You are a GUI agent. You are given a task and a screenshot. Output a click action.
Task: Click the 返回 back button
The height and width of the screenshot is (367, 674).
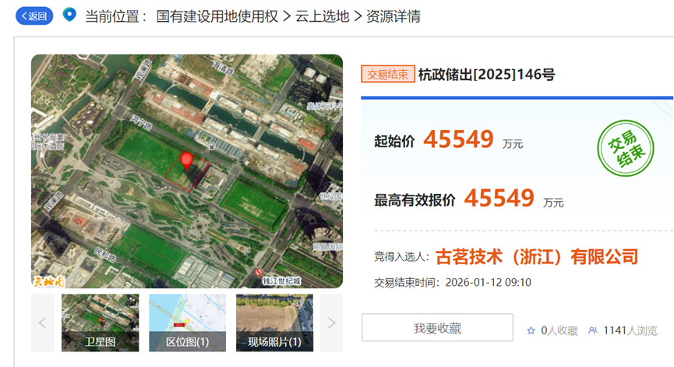click(x=34, y=16)
